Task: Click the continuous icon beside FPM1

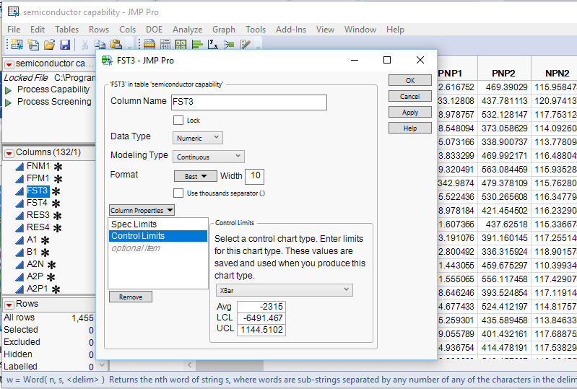Action: click(19, 179)
